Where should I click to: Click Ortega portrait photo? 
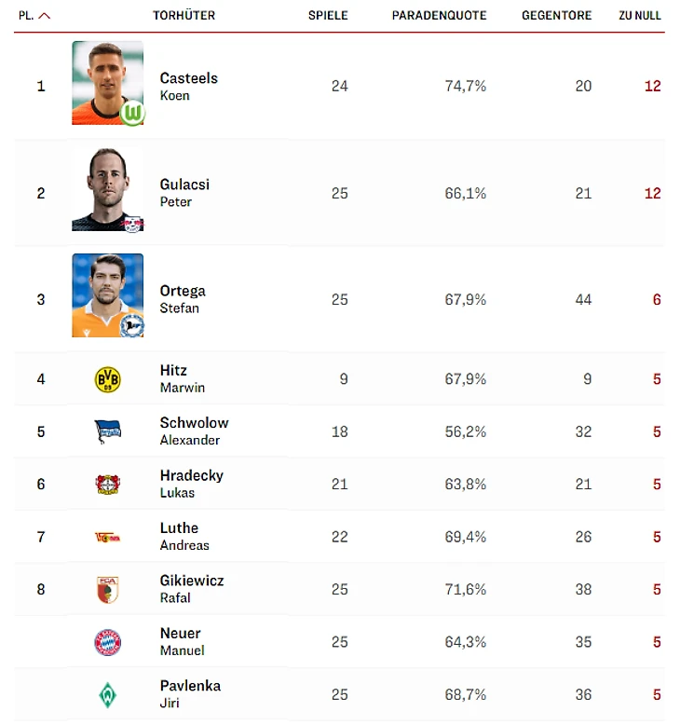click(107, 295)
